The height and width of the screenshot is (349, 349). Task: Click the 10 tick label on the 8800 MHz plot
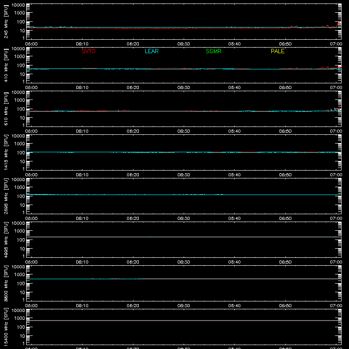coord(22,292)
